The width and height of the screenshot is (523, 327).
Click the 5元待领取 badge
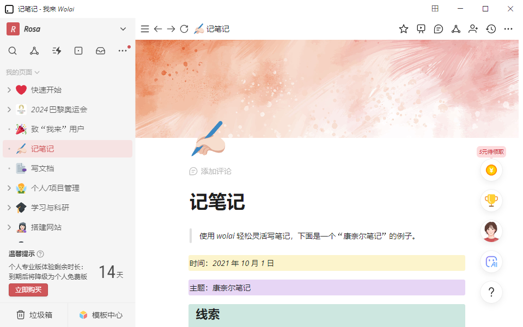point(491,152)
